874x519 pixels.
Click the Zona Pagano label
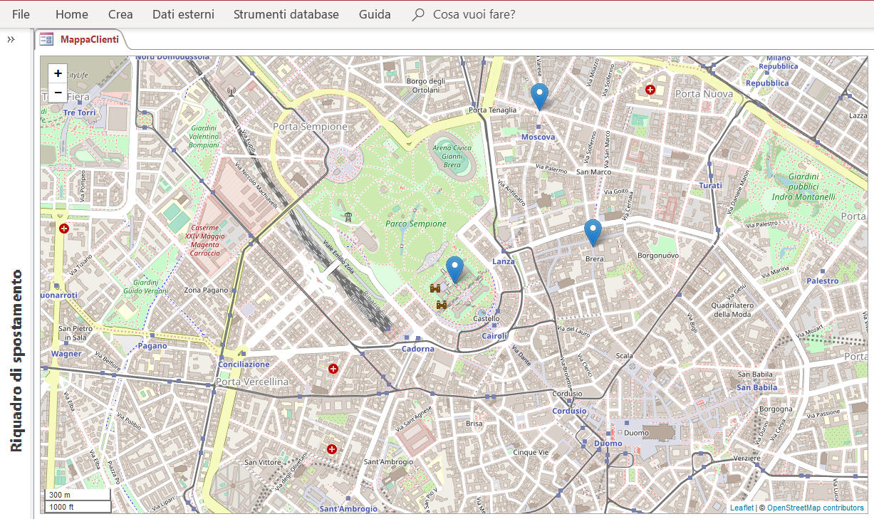click(206, 290)
